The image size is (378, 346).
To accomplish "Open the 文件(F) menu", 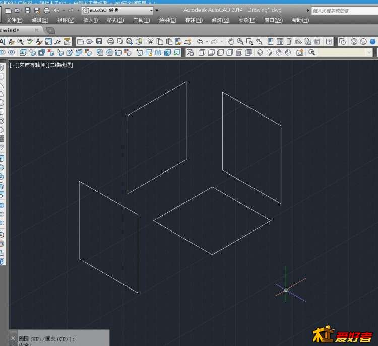I will tap(14, 20).
